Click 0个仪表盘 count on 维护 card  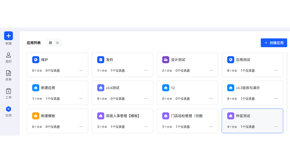53,71
